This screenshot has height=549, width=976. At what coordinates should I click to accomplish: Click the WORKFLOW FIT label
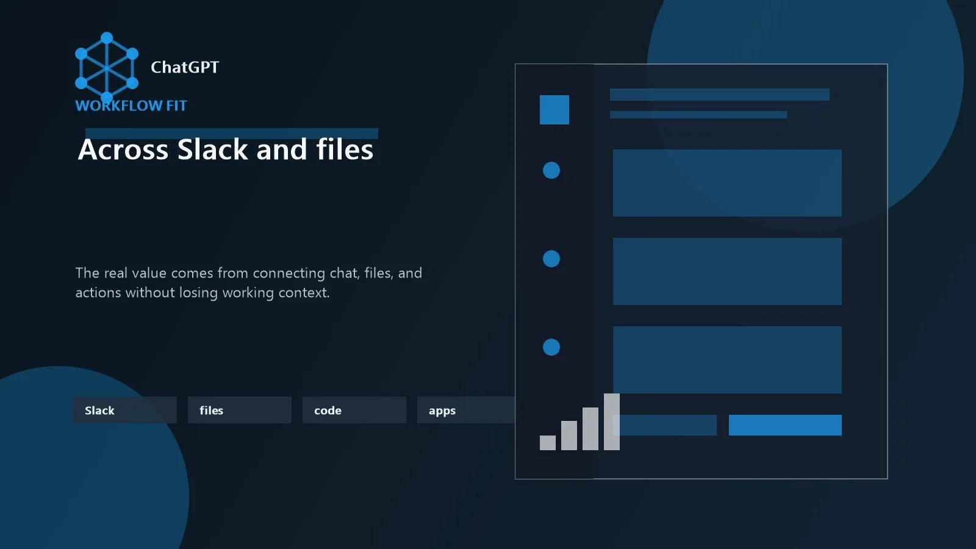pyautogui.click(x=131, y=106)
